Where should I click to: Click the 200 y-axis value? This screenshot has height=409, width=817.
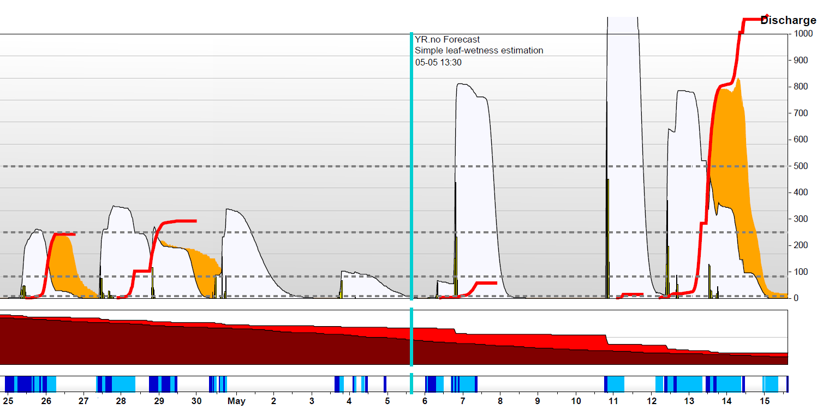click(801, 245)
